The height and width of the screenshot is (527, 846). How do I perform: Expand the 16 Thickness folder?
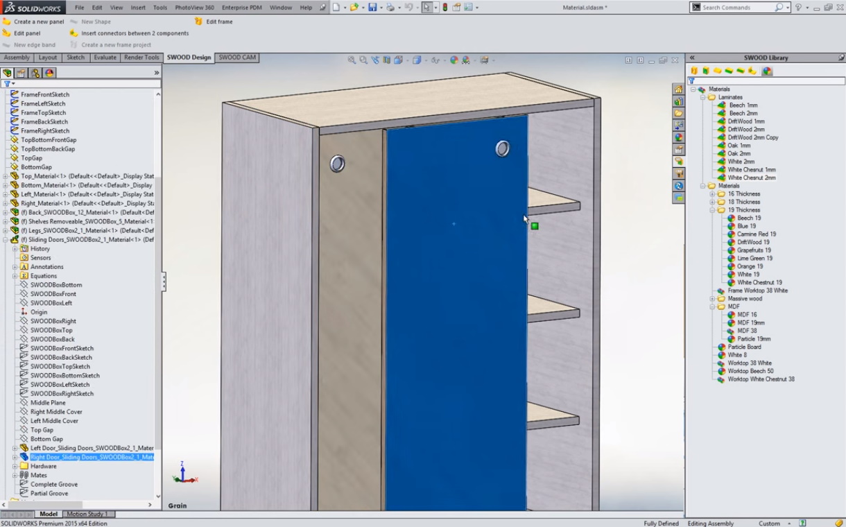tap(712, 194)
